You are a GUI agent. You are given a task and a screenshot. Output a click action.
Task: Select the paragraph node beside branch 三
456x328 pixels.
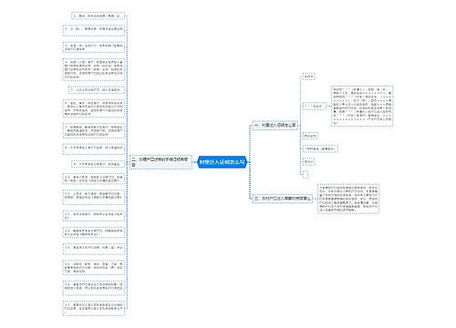348,199
